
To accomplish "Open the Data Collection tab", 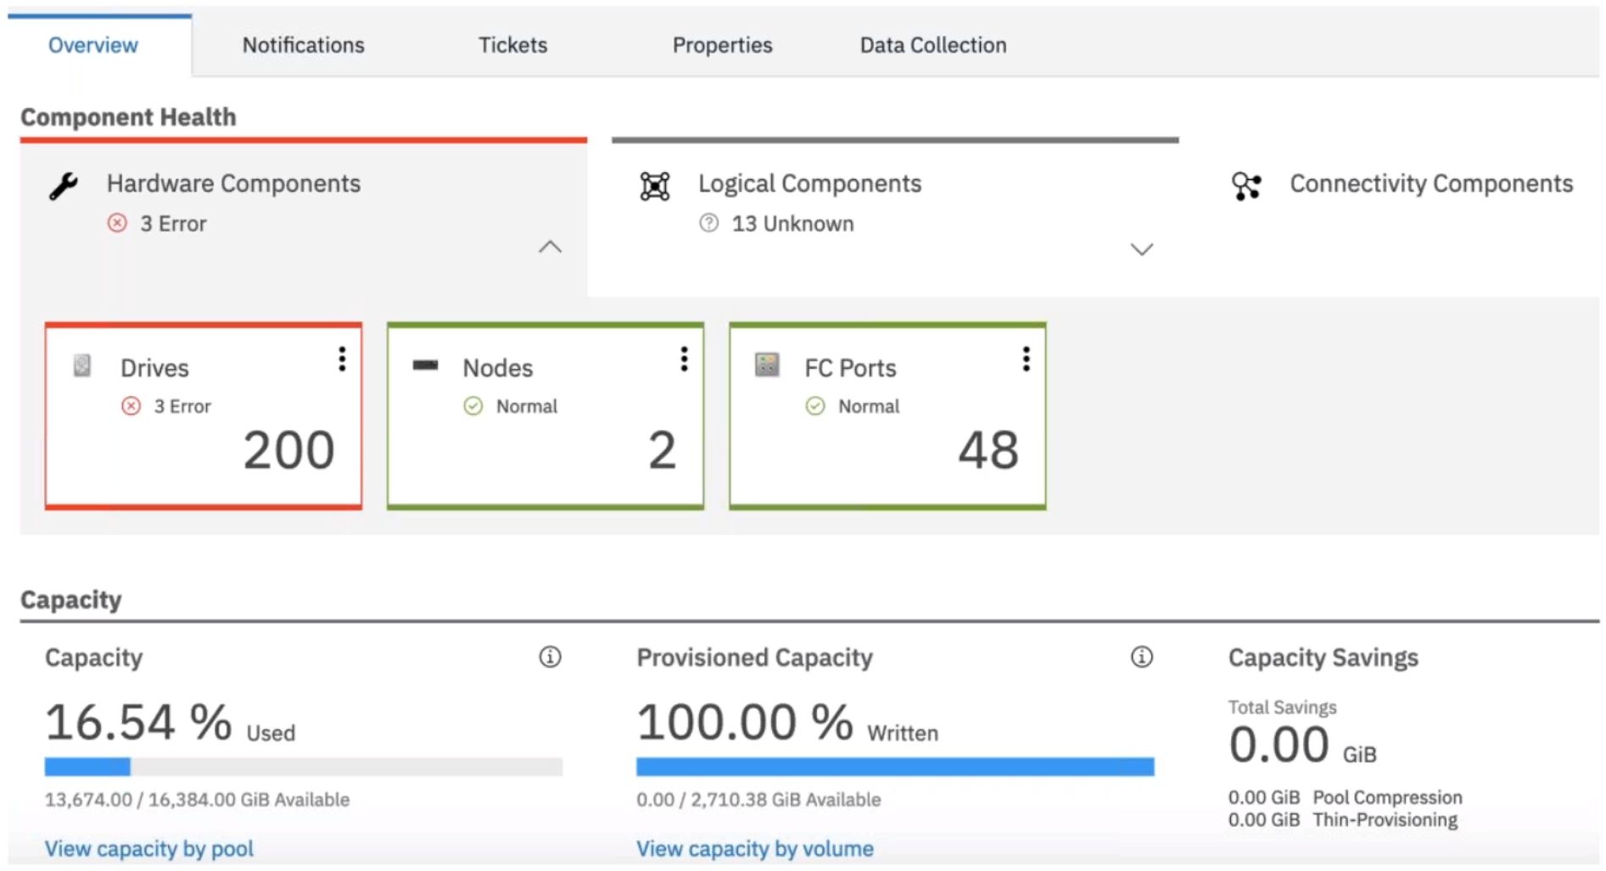I will (x=933, y=45).
